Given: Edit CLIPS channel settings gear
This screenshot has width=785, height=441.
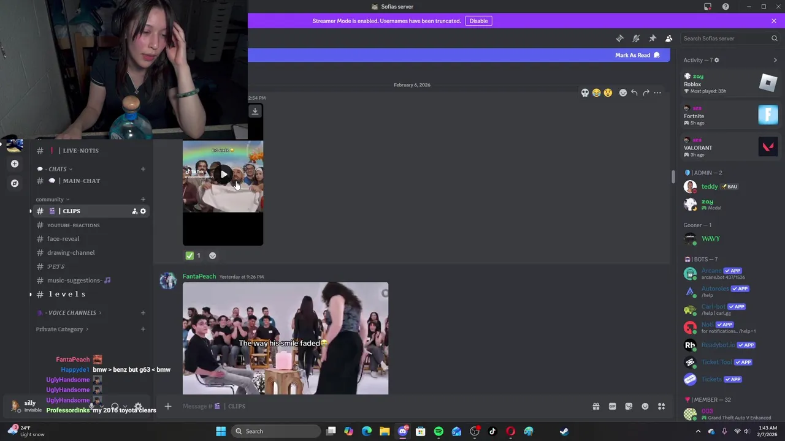Looking at the screenshot, I should (143, 211).
